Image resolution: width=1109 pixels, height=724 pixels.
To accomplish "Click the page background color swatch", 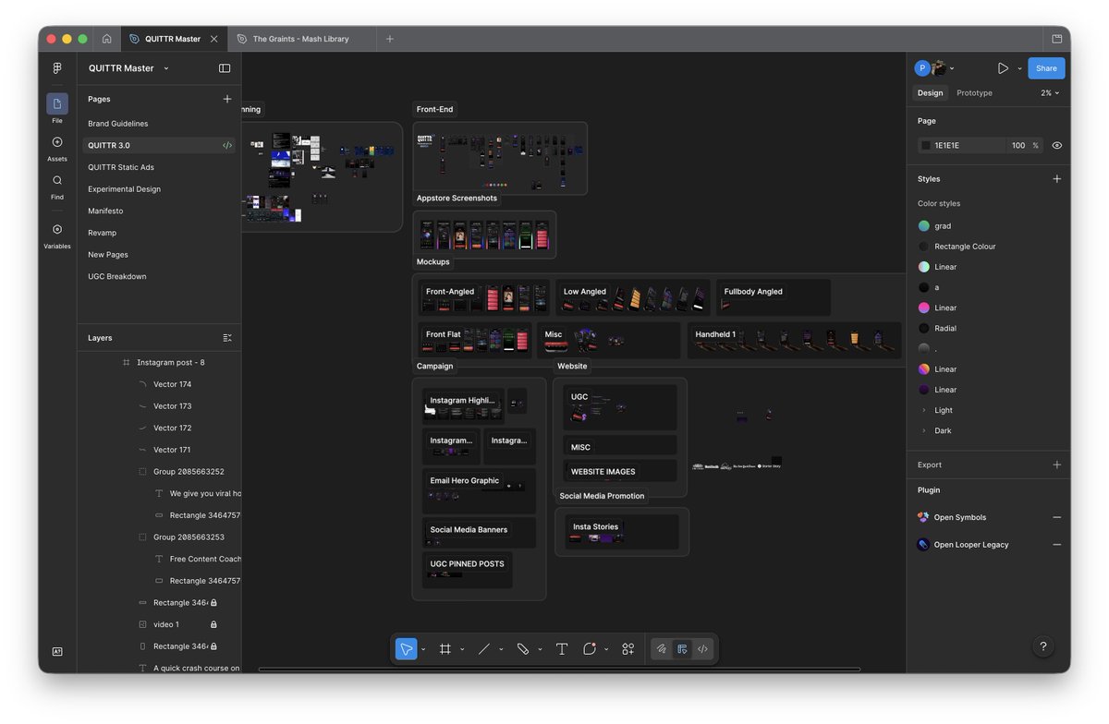I will click(925, 145).
